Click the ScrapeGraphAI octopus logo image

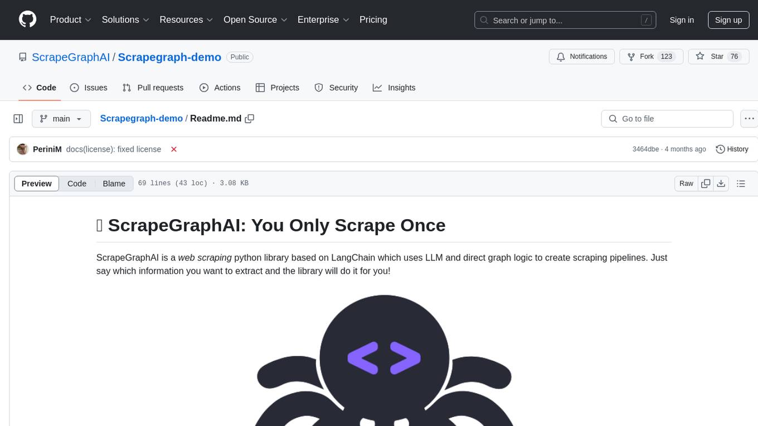point(384,360)
